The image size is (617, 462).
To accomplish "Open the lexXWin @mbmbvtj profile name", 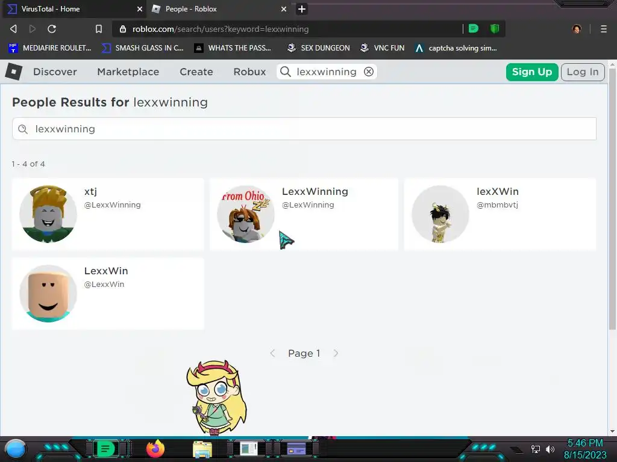I will pyautogui.click(x=497, y=192).
